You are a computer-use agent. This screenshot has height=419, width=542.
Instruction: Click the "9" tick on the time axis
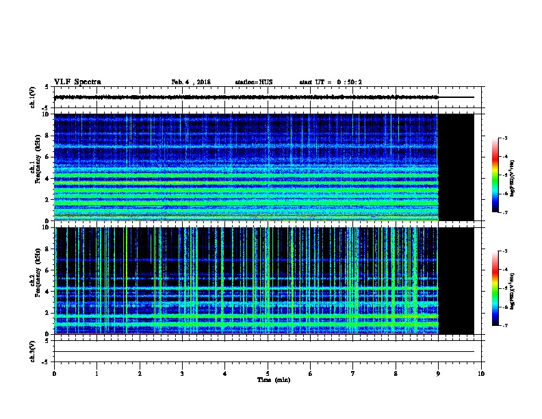point(438,374)
